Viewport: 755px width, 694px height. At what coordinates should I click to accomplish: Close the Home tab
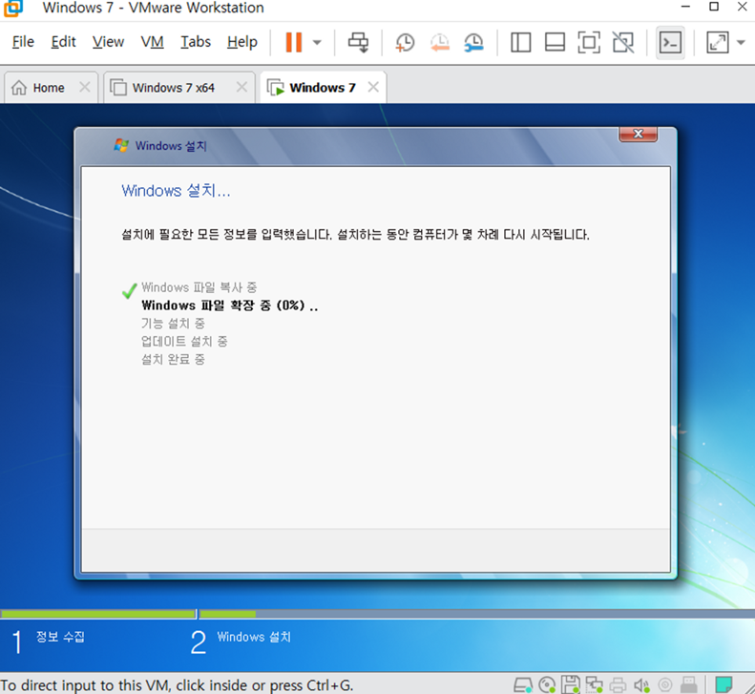click(x=85, y=87)
